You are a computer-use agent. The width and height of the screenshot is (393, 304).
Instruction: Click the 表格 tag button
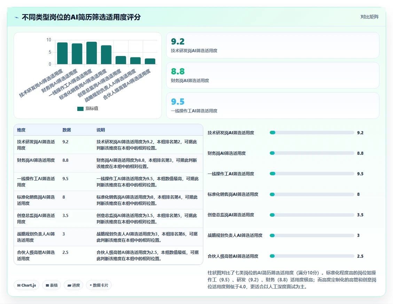pyautogui.click(x=52, y=285)
